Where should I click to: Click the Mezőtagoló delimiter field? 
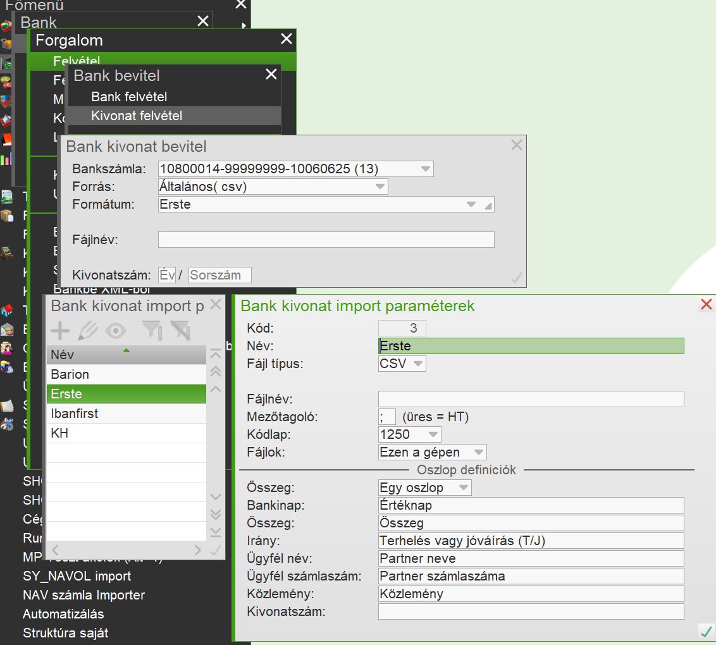pyautogui.click(x=386, y=417)
